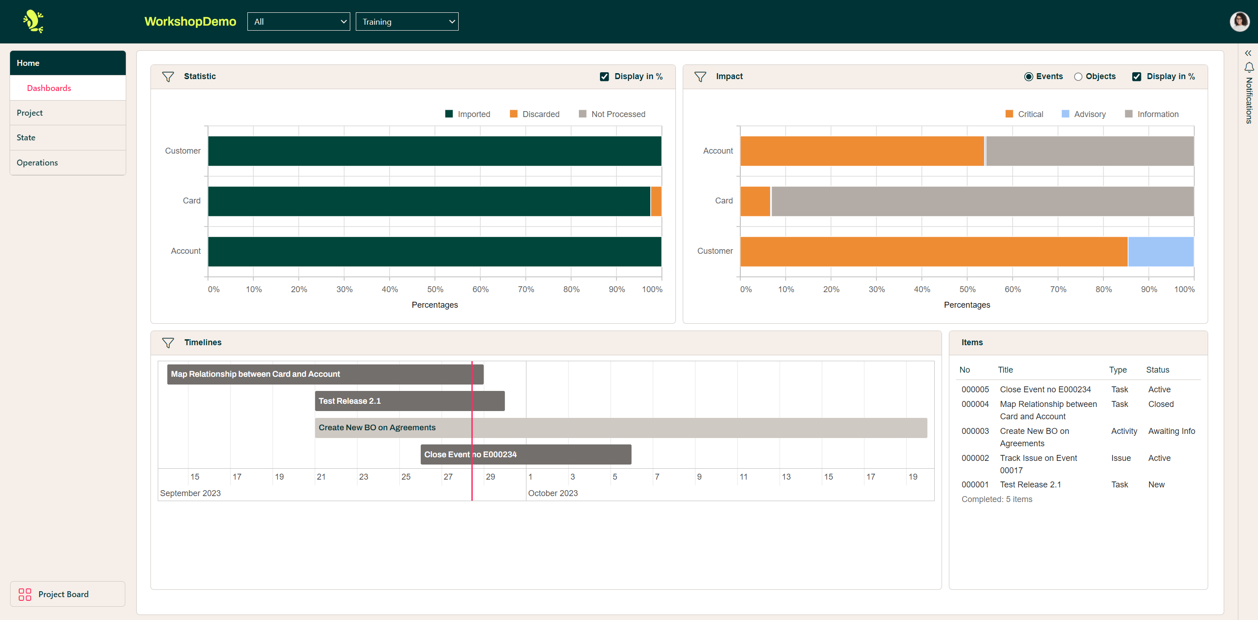Select the Objects radio button
Screen dimensions: 1258x620
[x=1078, y=77]
